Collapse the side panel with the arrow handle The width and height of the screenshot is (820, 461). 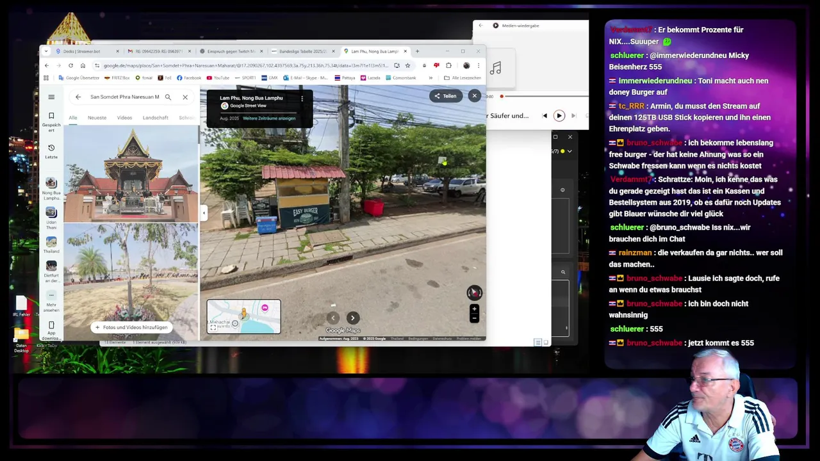click(x=204, y=213)
